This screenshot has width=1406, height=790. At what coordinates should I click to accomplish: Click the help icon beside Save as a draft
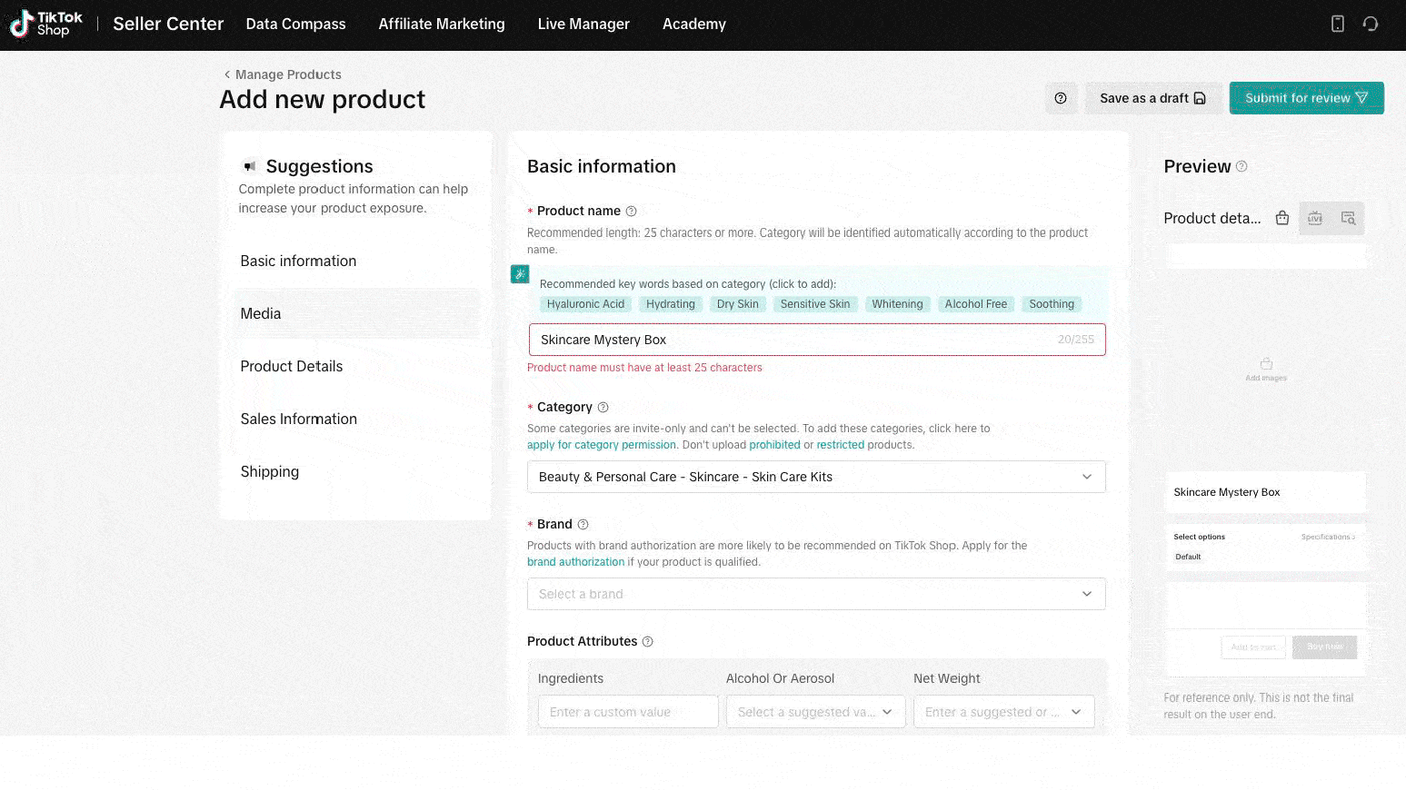1061,98
